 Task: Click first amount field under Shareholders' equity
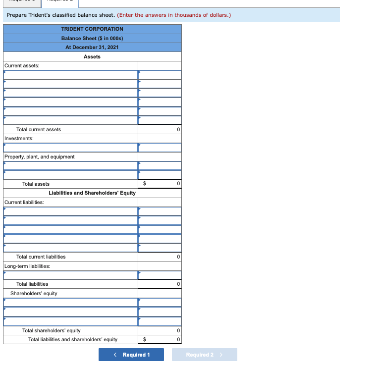click(160, 302)
